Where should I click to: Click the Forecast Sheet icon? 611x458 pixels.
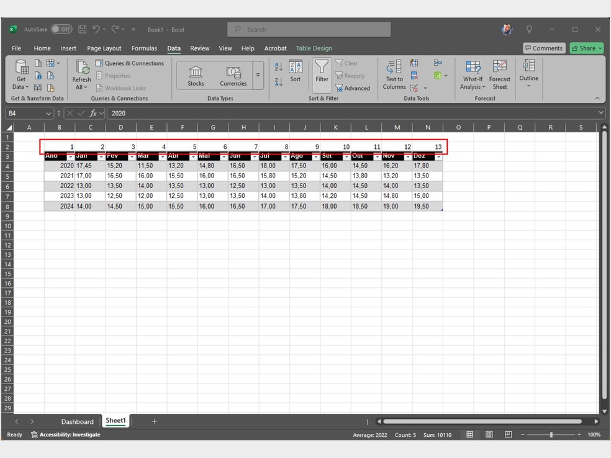tap(499, 74)
